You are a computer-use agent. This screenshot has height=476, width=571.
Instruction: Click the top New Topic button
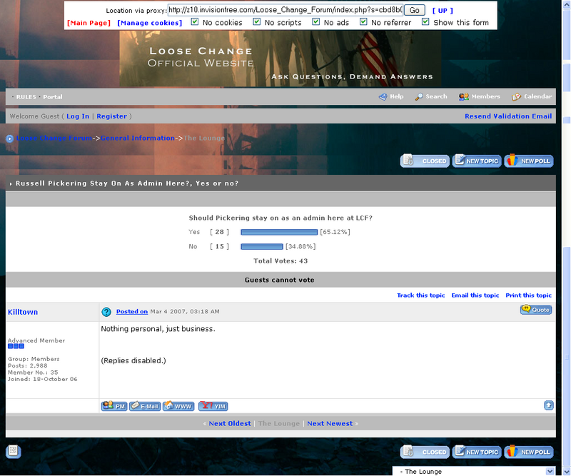477,161
